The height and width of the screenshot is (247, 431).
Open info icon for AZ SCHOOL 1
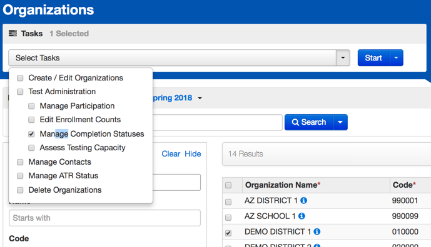[302, 216]
